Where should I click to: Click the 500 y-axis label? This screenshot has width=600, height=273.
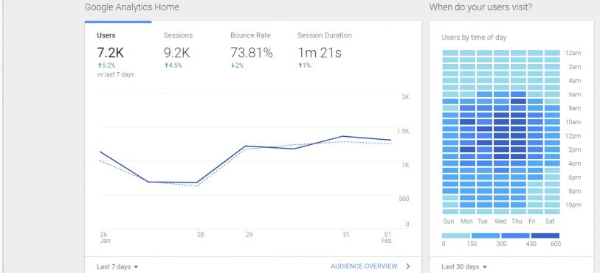404,199
